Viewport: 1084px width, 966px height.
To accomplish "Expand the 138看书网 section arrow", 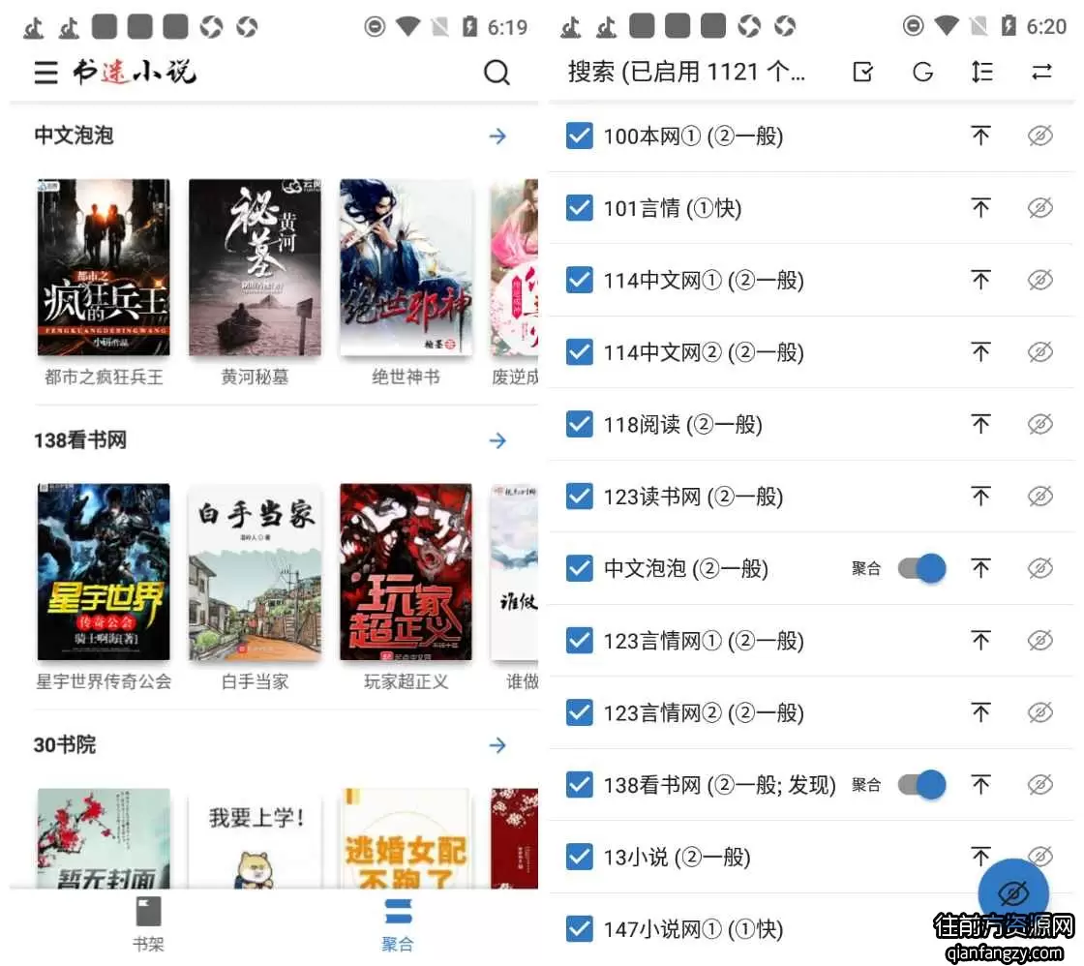I will point(497,440).
